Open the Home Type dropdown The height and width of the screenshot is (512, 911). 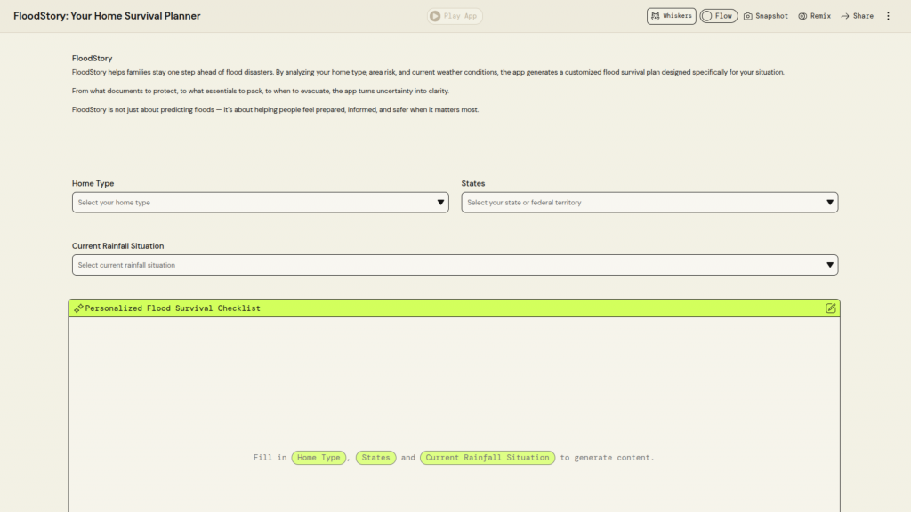[260, 203]
